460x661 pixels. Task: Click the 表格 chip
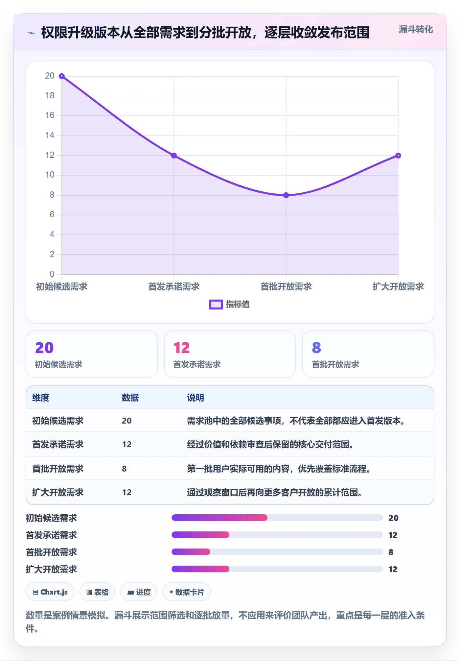point(97,592)
